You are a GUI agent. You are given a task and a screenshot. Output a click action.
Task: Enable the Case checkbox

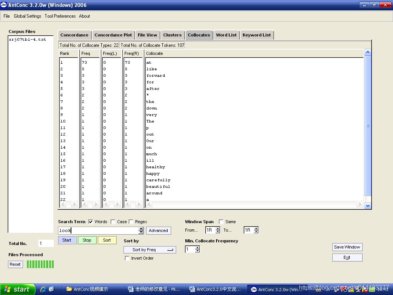113,222
